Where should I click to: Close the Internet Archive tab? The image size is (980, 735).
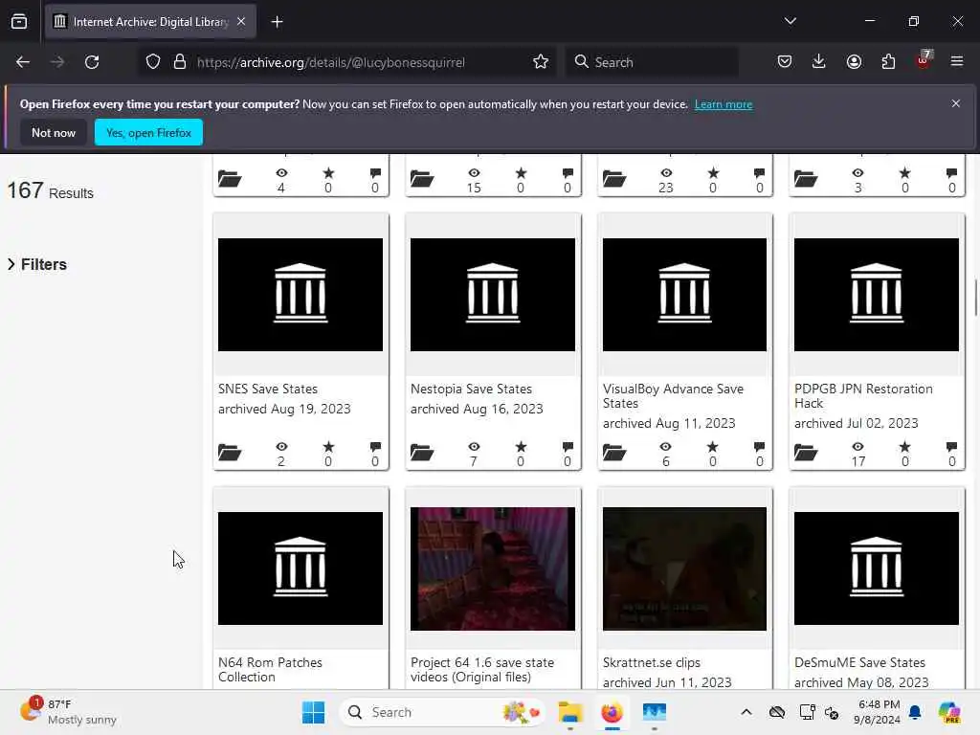tap(241, 21)
